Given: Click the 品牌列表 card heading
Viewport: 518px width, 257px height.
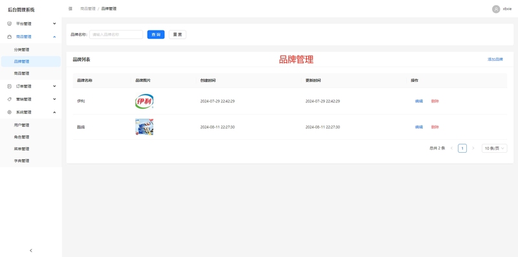Looking at the screenshot, I should (x=82, y=60).
